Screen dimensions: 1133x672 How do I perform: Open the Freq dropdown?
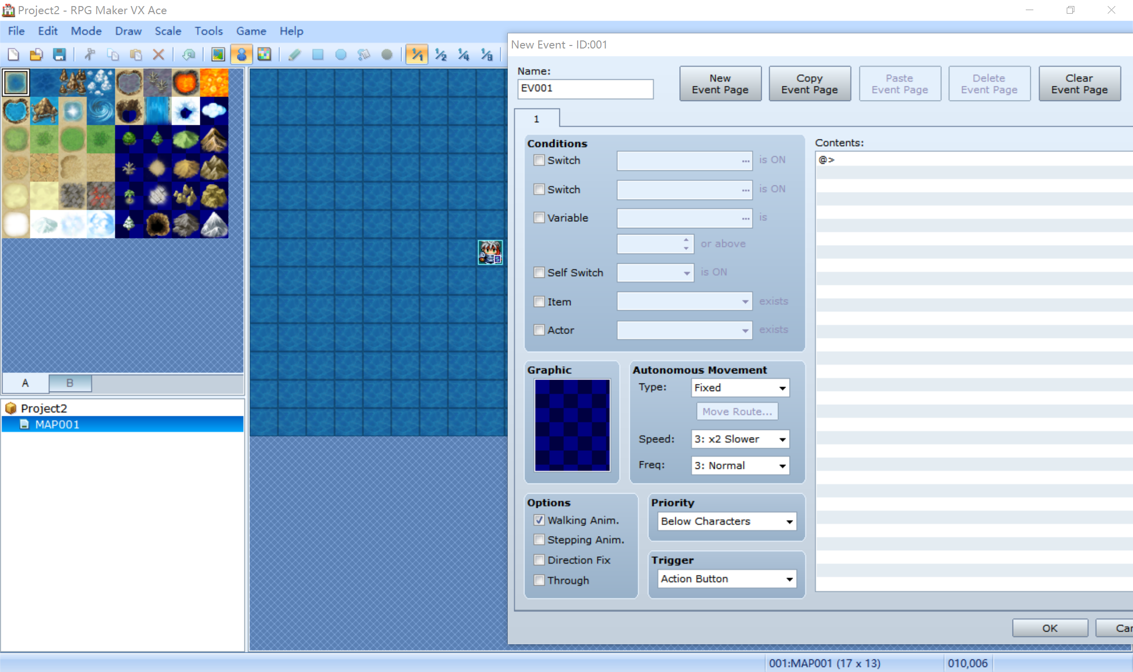(740, 465)
